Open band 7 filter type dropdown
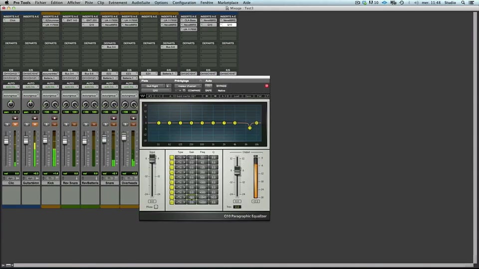479x269 pixels. click(185, 187)
